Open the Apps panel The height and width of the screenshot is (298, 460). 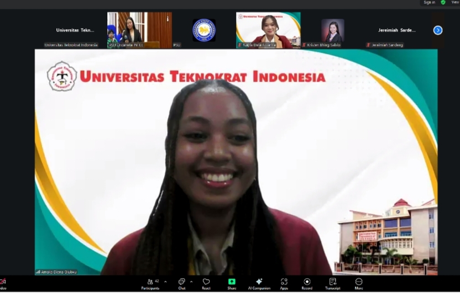(284, 283)
